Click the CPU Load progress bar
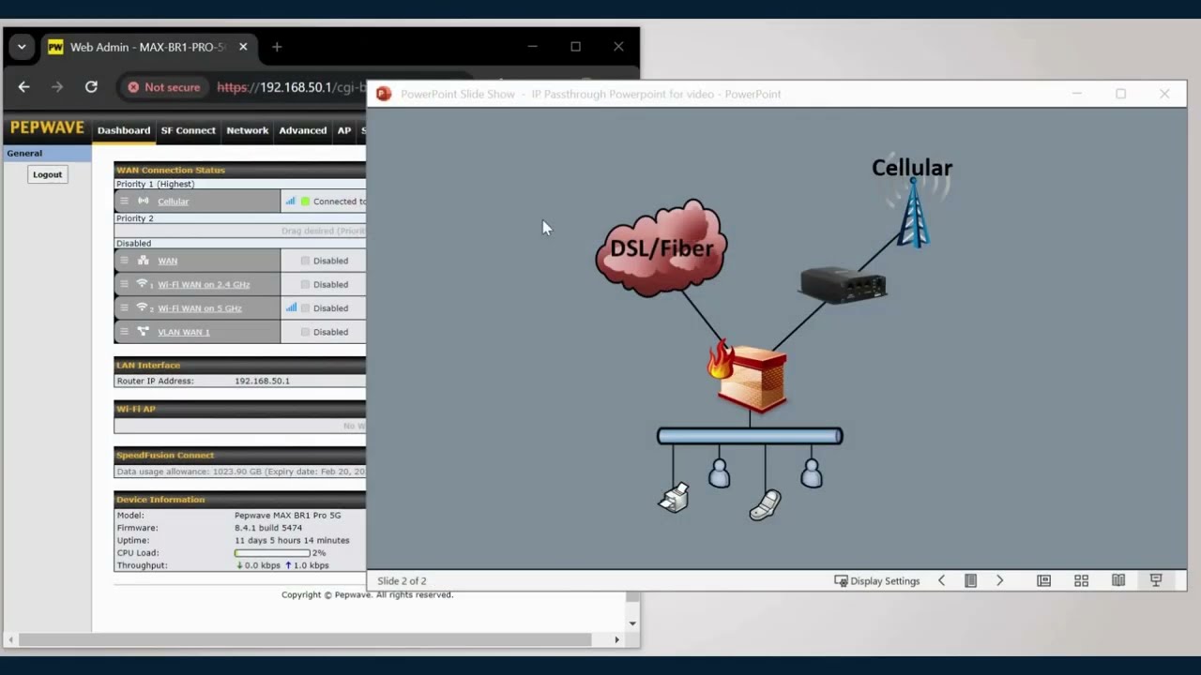1201x675 pixels. point(272,553)
